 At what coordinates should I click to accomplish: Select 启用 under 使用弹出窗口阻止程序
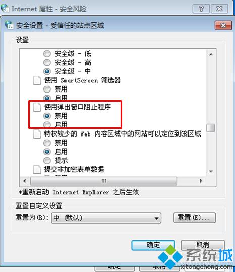pyautogui.click(x=47, y=124)
